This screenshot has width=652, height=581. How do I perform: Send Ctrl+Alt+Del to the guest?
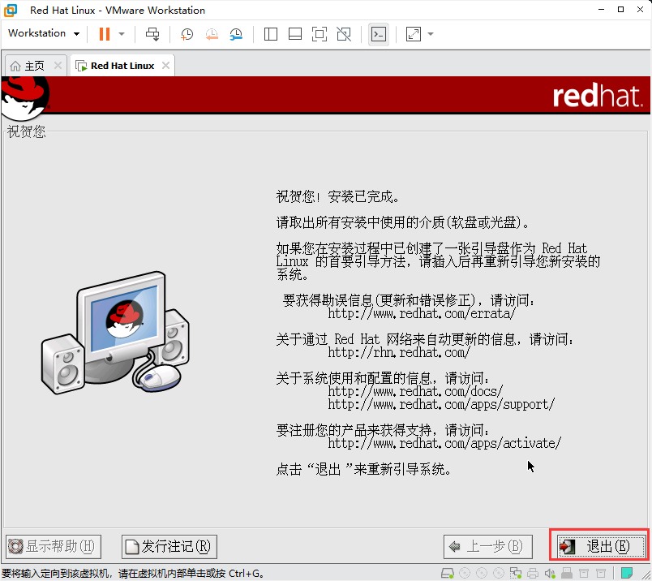coord(154,33)
